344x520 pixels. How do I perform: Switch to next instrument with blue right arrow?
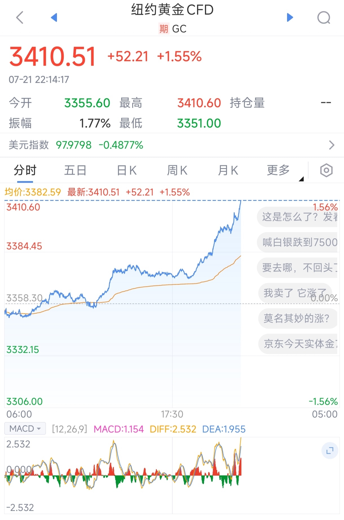tap(290, 17)
